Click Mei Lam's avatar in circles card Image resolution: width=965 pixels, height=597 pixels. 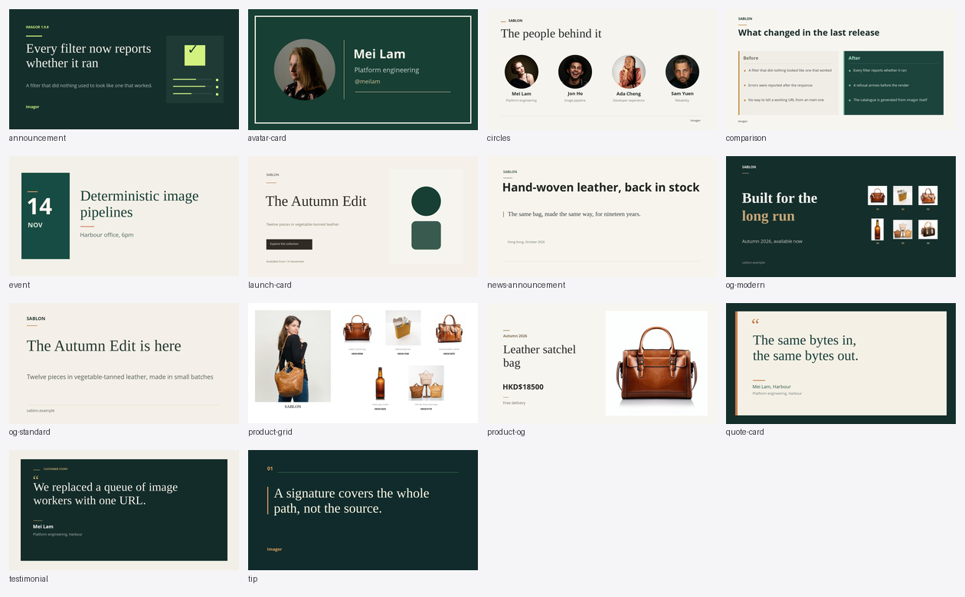point(522,72)
